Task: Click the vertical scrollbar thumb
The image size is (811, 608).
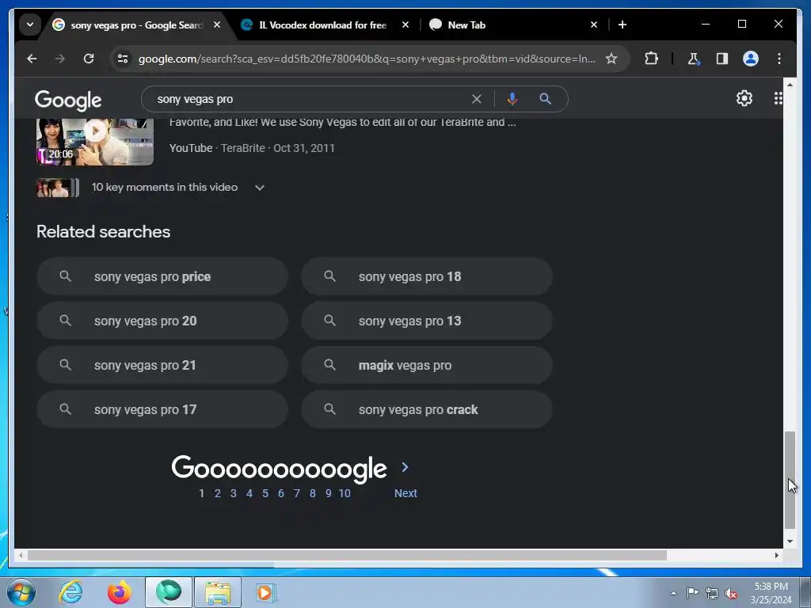Action: 790,480
